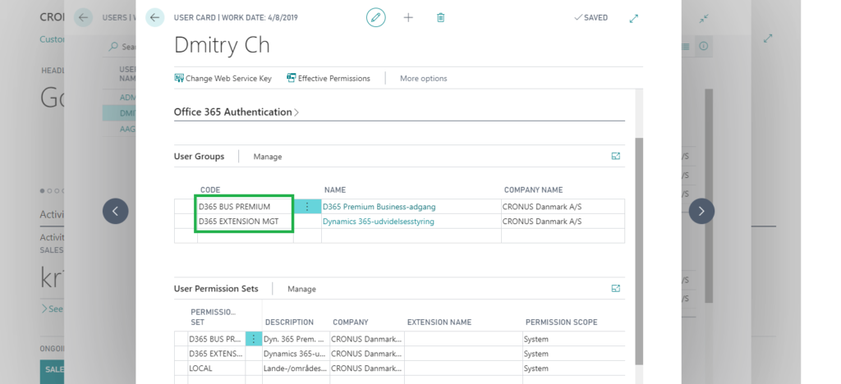Open Change Web Service Key action

click(x=223, y=78)
